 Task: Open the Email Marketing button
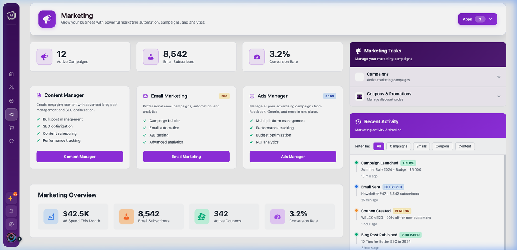click(x=186, y=157)
